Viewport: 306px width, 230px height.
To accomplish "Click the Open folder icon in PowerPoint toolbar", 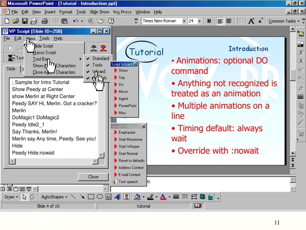I will tap(16, 21).
